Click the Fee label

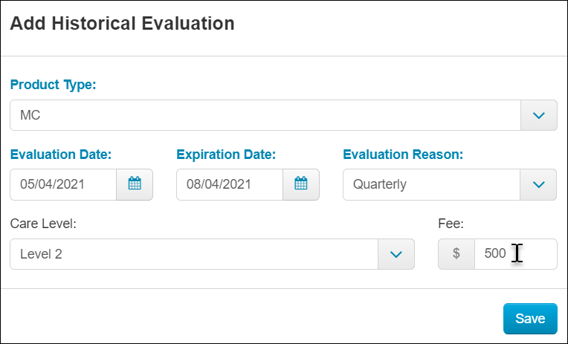tap(451, 224)
